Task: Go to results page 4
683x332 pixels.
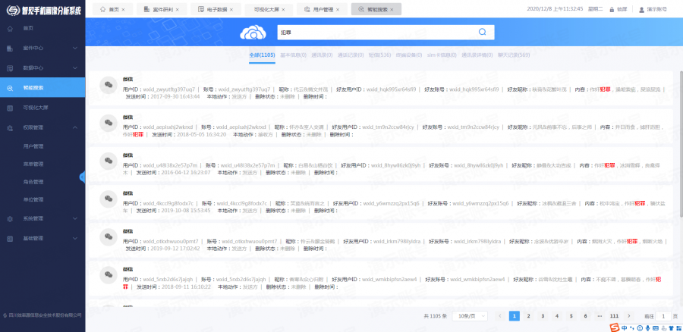Action: click(x=557, y=316)
